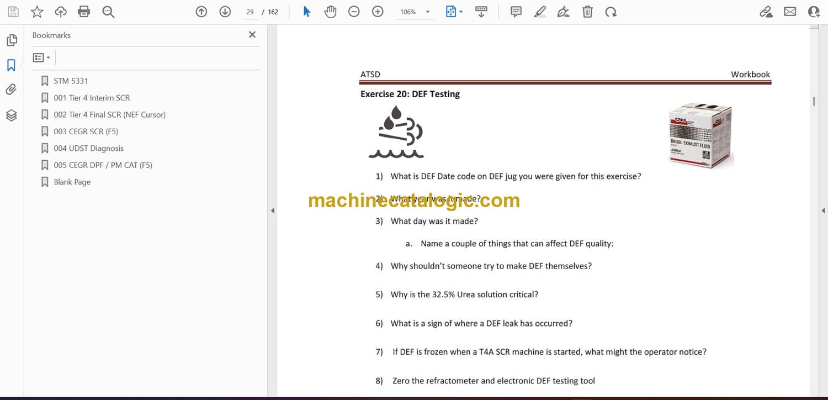Click the share link icon
Viewport: 828px width, 400px height.
pyautogui.click(x=766, y=12)
